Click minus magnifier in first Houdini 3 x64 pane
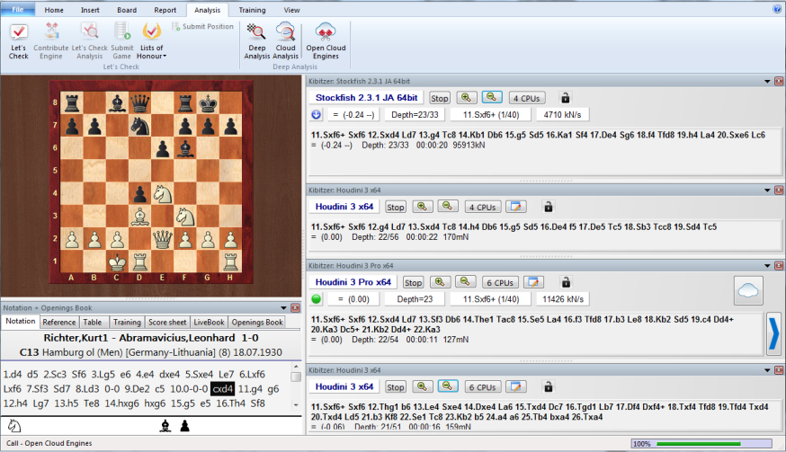 click(x=448, y=206)
